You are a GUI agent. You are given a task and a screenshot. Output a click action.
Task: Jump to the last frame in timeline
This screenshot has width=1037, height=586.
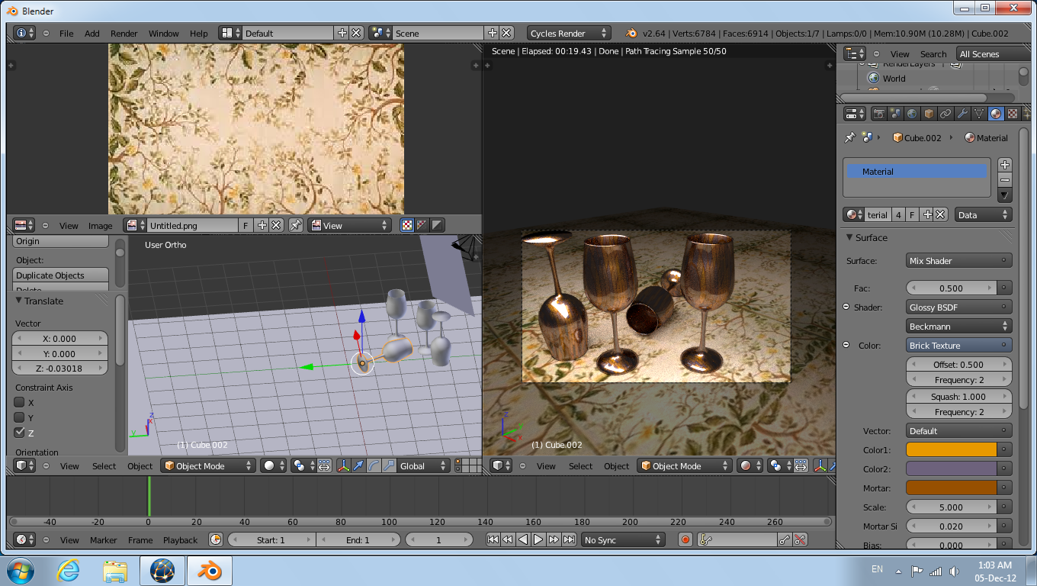point(569,539)
